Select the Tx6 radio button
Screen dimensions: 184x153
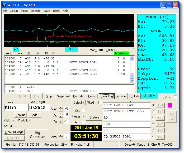pyautogui.click(x=153, y=137)
